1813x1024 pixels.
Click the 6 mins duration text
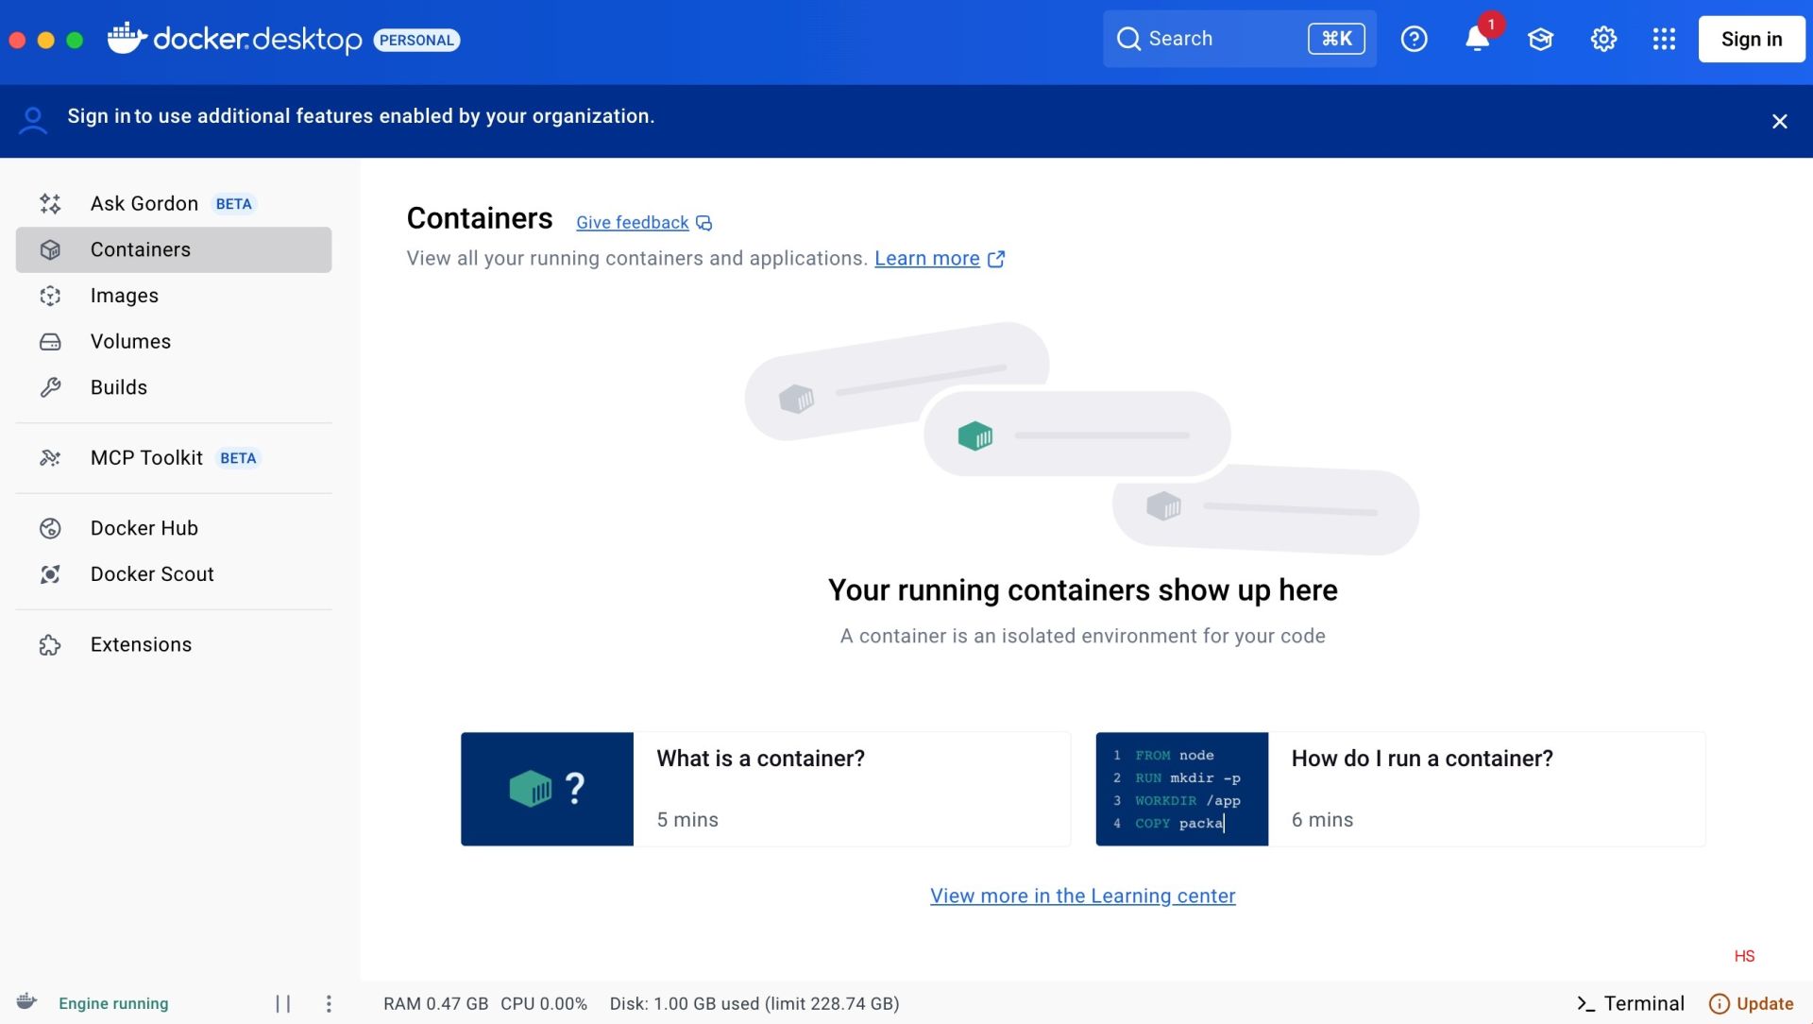[x=1322, y=820]
